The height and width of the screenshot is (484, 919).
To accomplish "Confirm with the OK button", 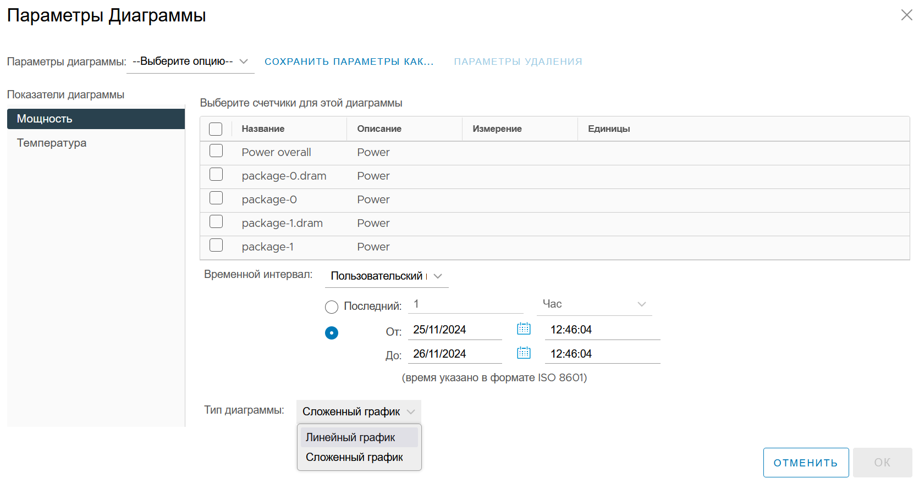I will [x=883, y=463].
